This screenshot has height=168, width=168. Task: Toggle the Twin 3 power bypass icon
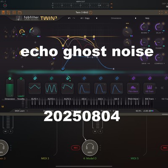pyautogui.click(x=91, y=12)
